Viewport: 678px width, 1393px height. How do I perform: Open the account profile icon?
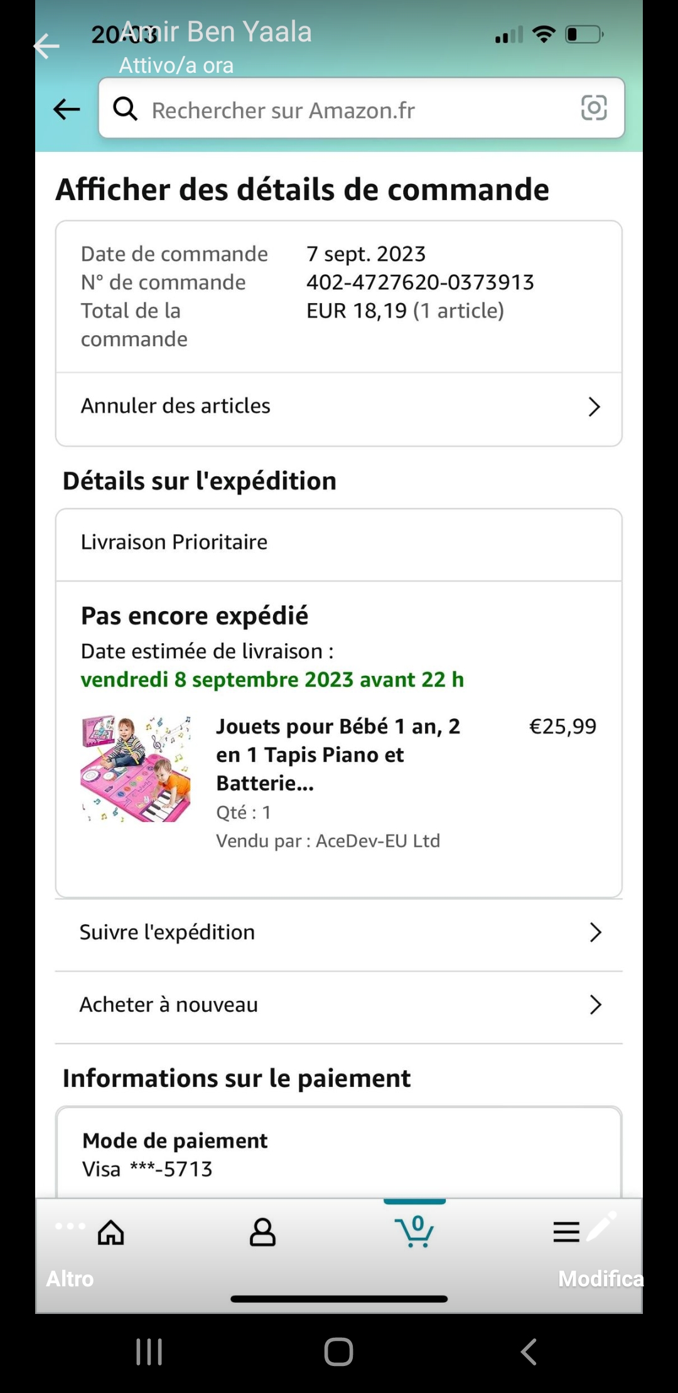coord(262,1232)
